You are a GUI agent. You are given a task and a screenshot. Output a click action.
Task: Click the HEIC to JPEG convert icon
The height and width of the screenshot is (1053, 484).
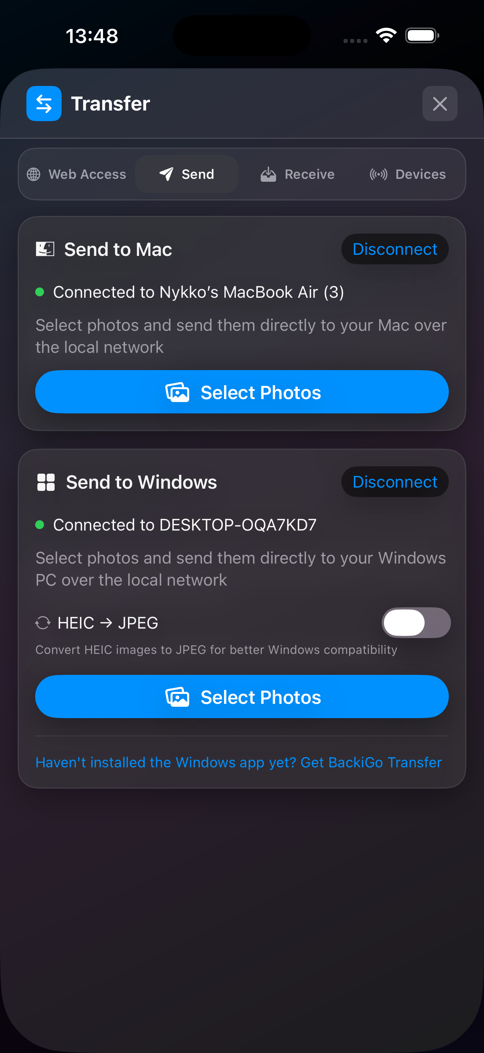43,623
